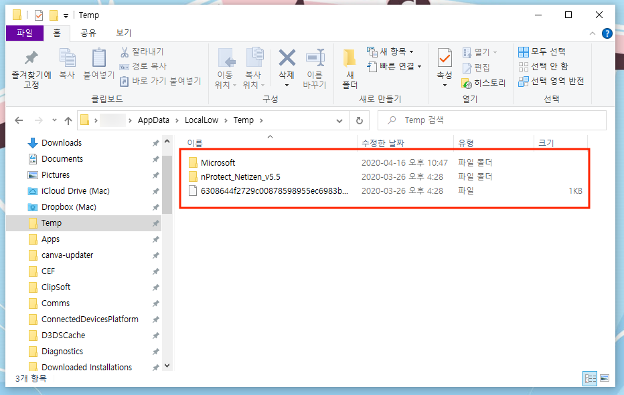The image size is (624, 395).
Task: Open the 복사 위치 copy-to menu
Action: 254,68
